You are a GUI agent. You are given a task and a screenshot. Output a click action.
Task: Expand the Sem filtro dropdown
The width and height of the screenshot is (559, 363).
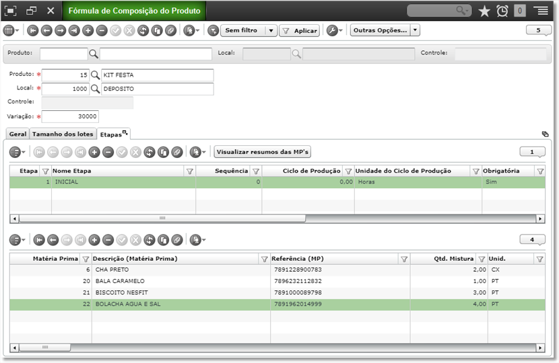271,31
